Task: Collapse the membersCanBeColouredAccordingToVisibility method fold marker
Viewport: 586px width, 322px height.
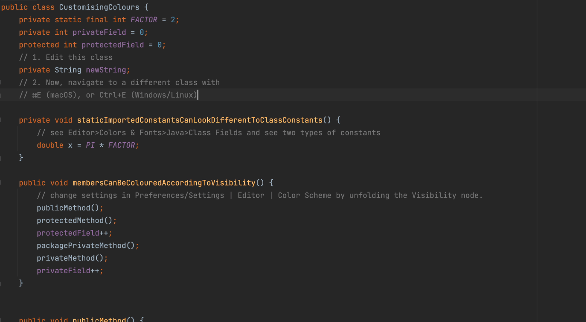Action: [1, 183]
